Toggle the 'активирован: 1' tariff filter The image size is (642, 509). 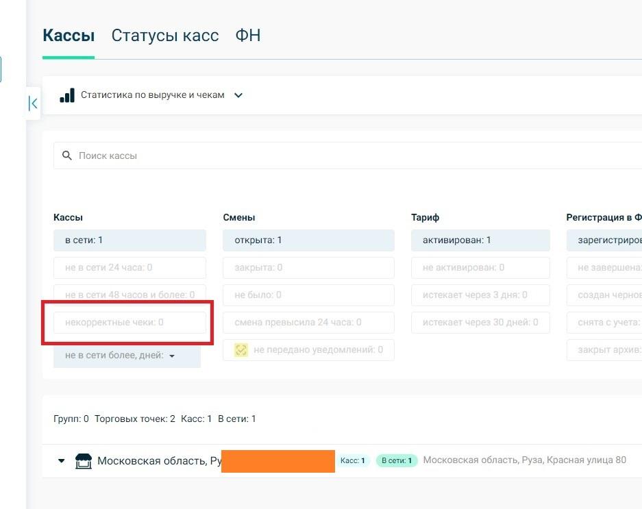click(x=480, y=240)
